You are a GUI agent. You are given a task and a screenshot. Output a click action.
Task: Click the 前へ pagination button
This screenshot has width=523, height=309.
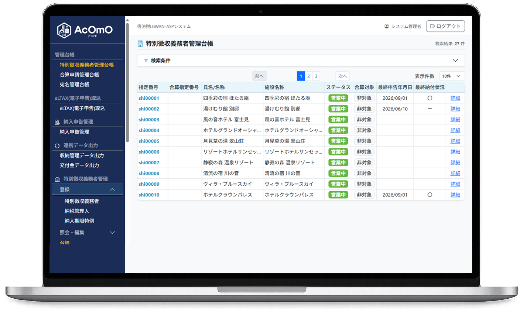point(259,76)
